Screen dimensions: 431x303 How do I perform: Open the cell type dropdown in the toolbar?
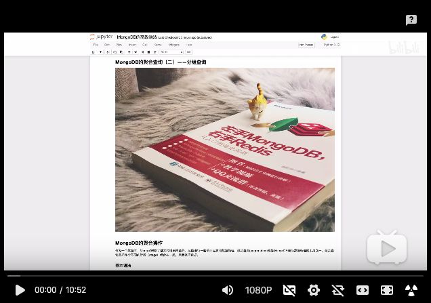[171, 52]
